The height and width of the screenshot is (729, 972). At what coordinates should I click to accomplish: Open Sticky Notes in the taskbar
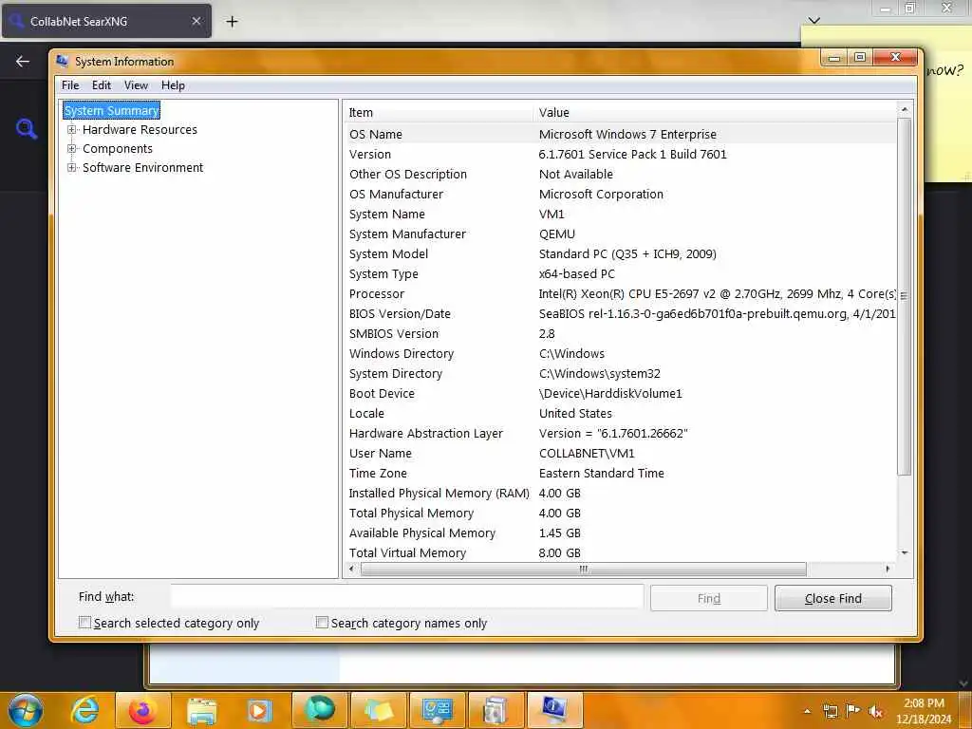tap(378, 710)
